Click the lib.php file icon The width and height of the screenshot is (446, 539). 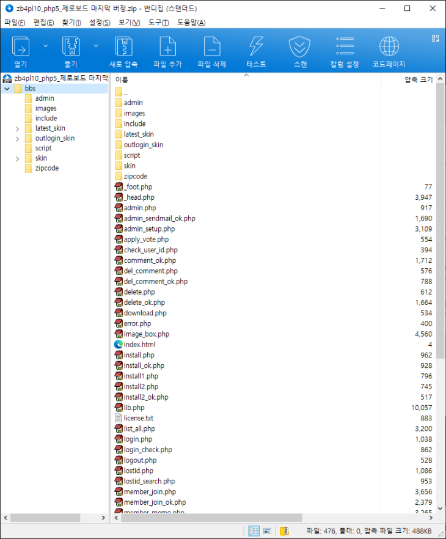119,408
